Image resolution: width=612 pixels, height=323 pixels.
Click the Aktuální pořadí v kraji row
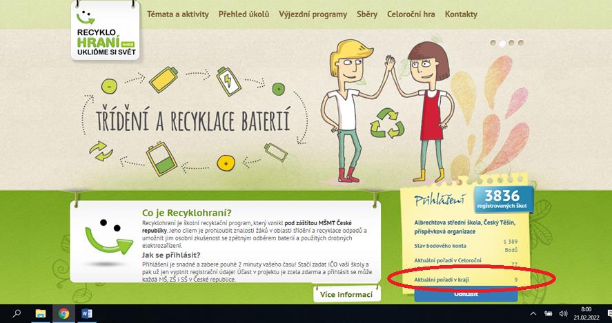(466, 280)
